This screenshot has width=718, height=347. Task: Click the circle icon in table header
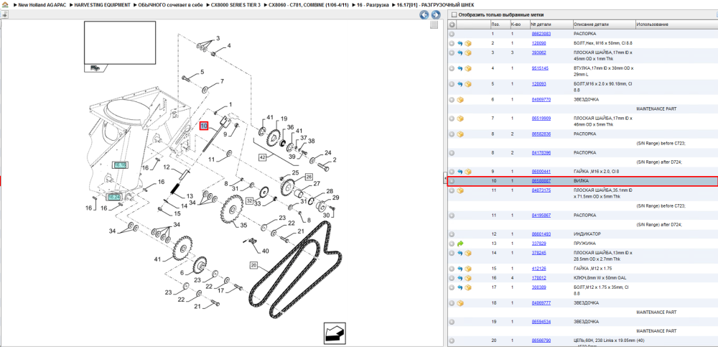[x=452, y=24]
